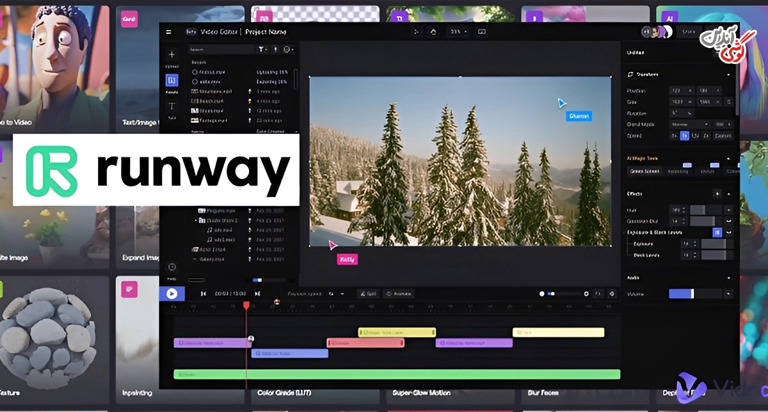Open the Blend Mode dropdown
This screenshot has width=768, height=412.
[x=690, y=124]
